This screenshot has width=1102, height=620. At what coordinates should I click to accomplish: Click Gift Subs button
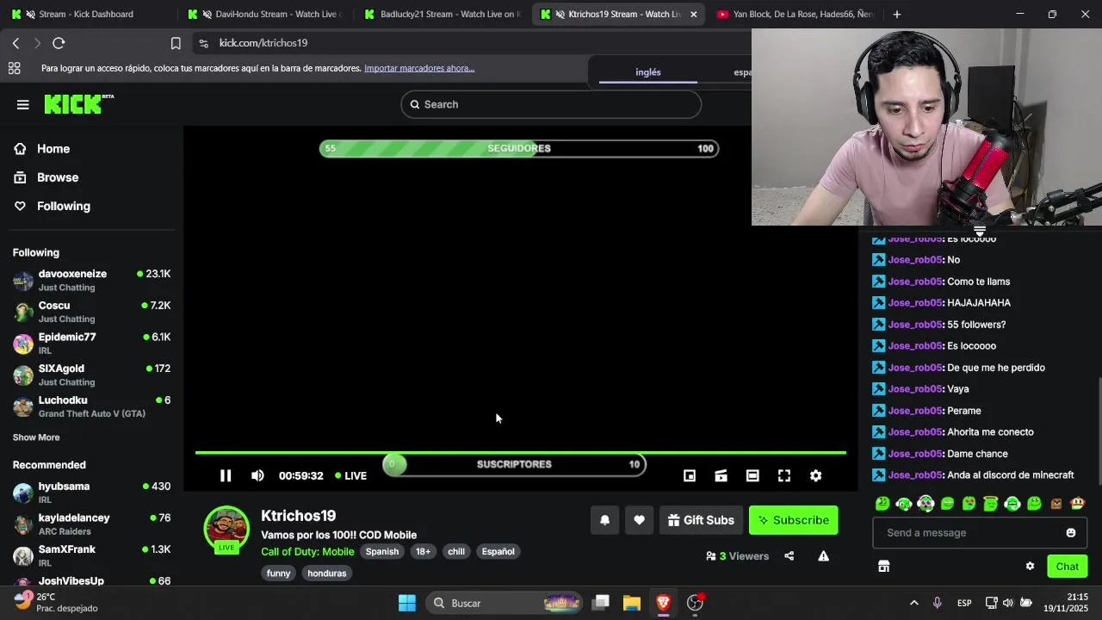point(701,520)
